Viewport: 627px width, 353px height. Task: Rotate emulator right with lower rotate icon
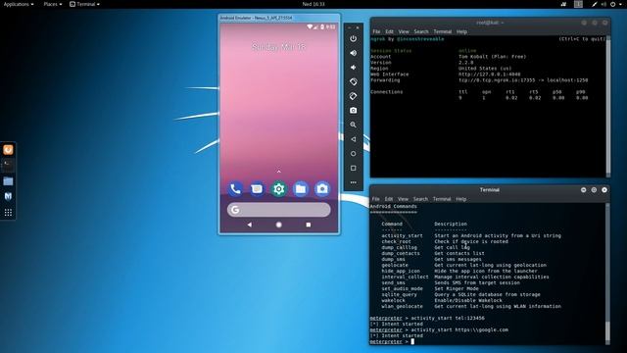(353, 96)
